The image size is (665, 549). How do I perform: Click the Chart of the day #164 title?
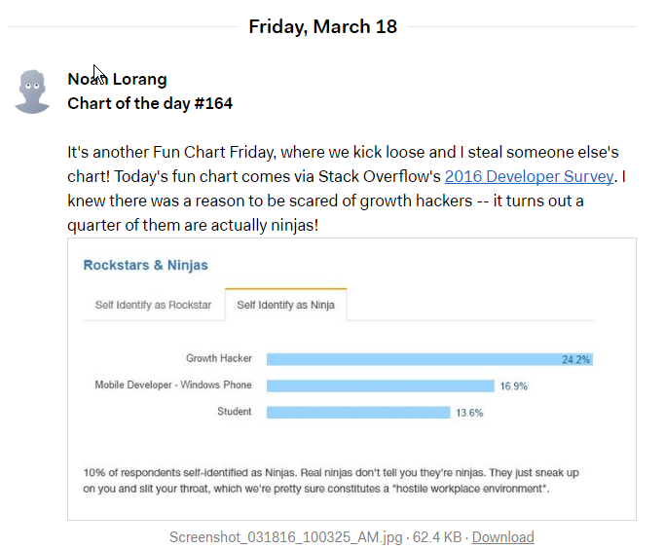click(150, 103)
